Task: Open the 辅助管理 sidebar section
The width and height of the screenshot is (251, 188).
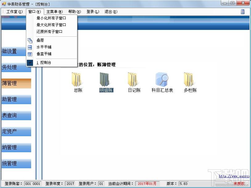Action: click(16, 99)
